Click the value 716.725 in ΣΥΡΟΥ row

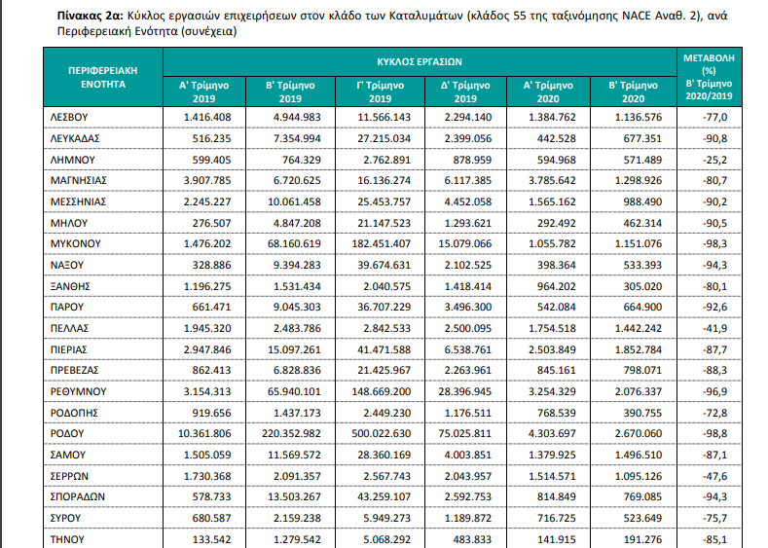click(x=556, y=518)
